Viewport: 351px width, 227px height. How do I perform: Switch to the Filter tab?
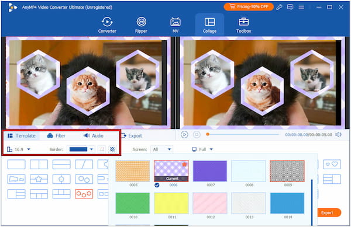(56, 136)
